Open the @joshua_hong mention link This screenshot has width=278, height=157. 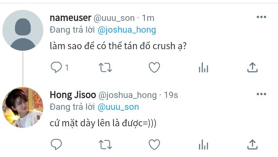[127, 30]
